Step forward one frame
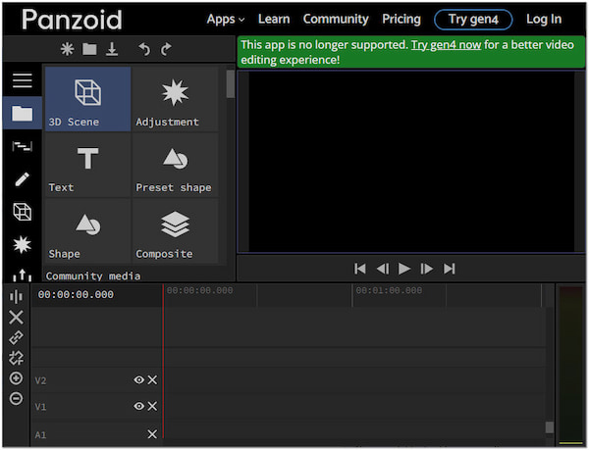Screen dimensions: 589x450 (426, 269)
